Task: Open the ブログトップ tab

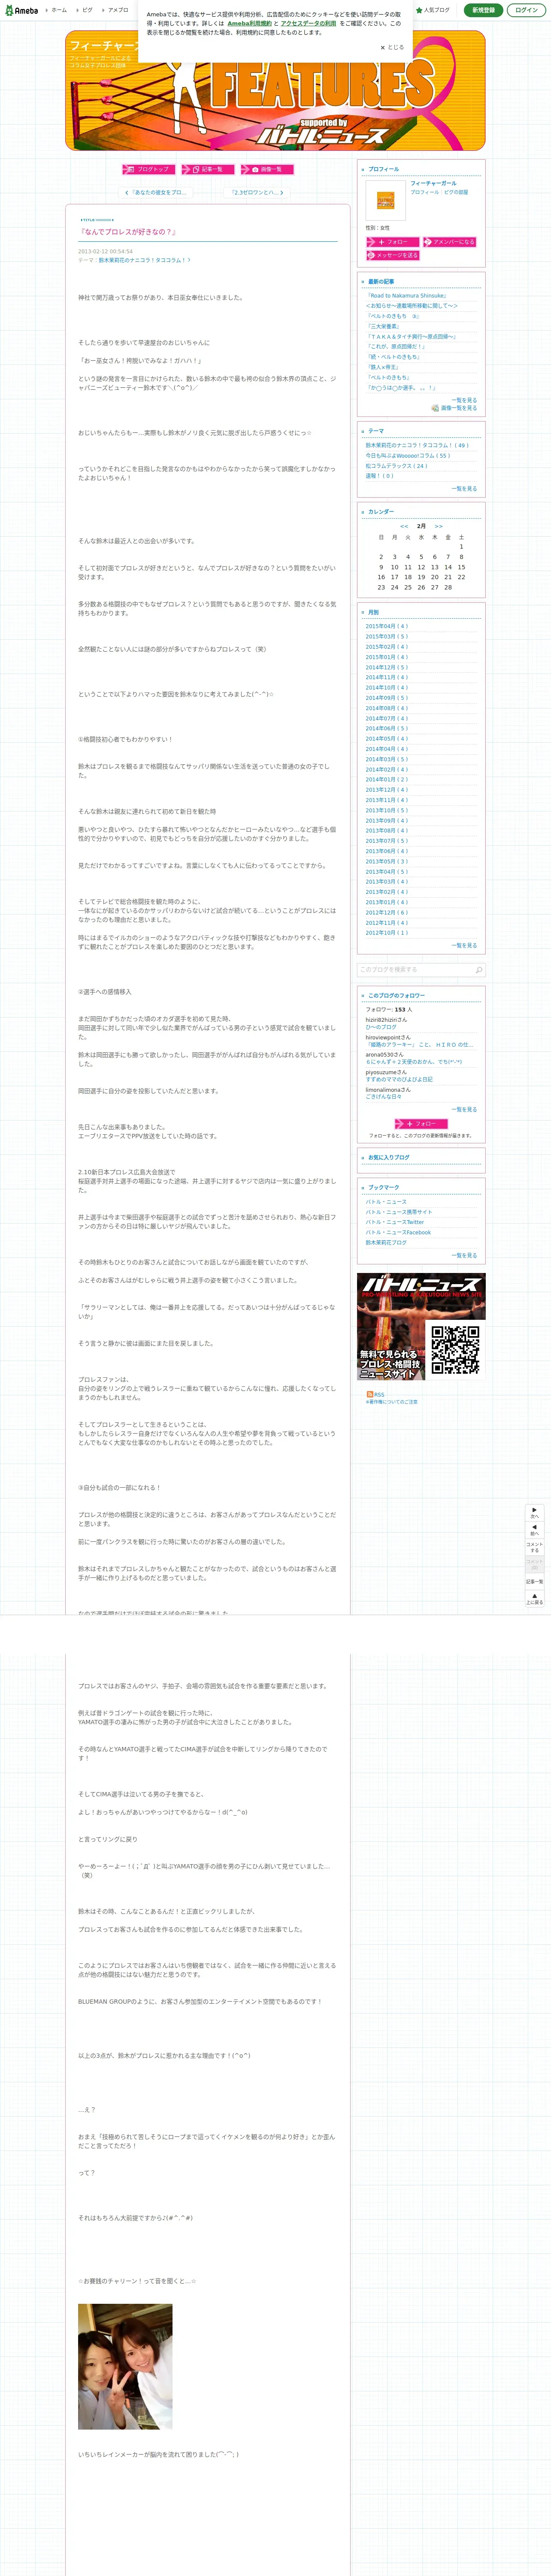Action: click(149, 169)
